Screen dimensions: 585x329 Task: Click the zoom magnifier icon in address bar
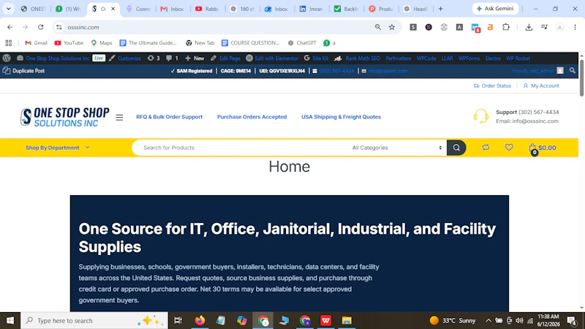click(x=378, y=27)
